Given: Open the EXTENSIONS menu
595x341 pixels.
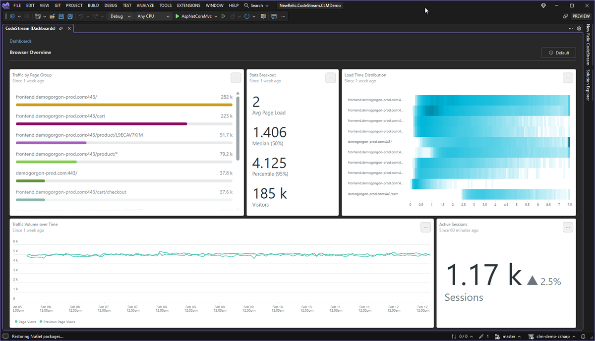Looking at the screenshot, I should tap(188, 5).
